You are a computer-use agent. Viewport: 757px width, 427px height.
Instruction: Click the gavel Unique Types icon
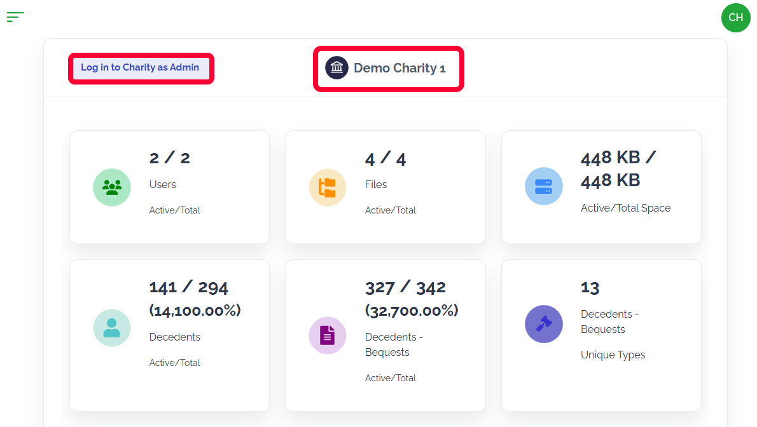(543, 324)
